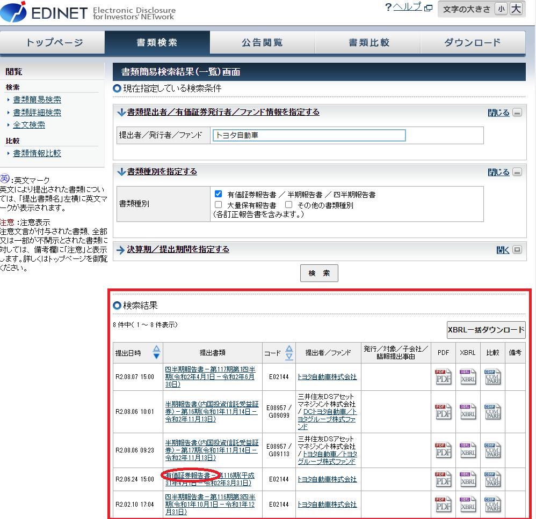Set font size to 小
This screenshot has height=519, width=536.
[x=501, y=9]
